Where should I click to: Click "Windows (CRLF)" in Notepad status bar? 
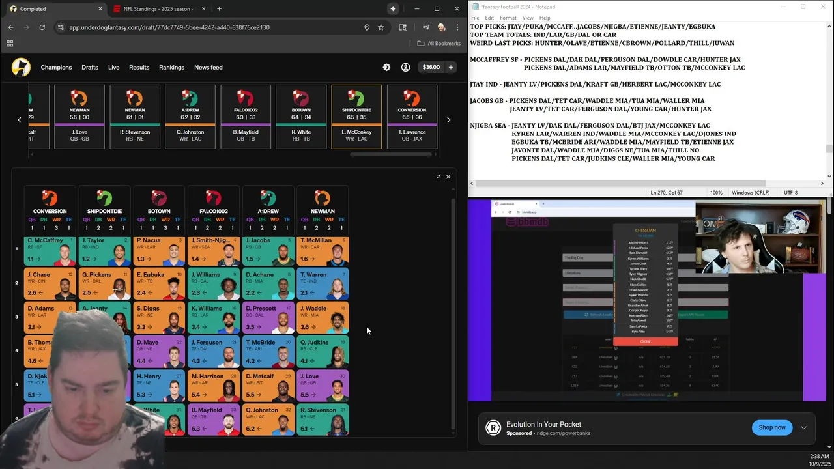coord(751,193)
